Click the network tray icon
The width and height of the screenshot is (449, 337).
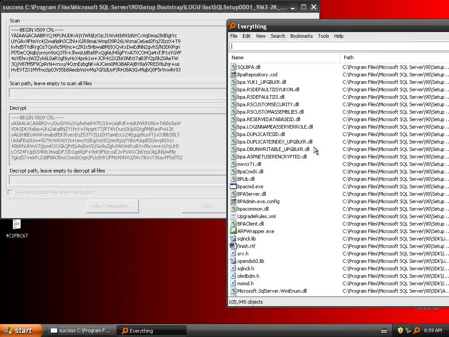pyautogui.click(x=408, y=330)
